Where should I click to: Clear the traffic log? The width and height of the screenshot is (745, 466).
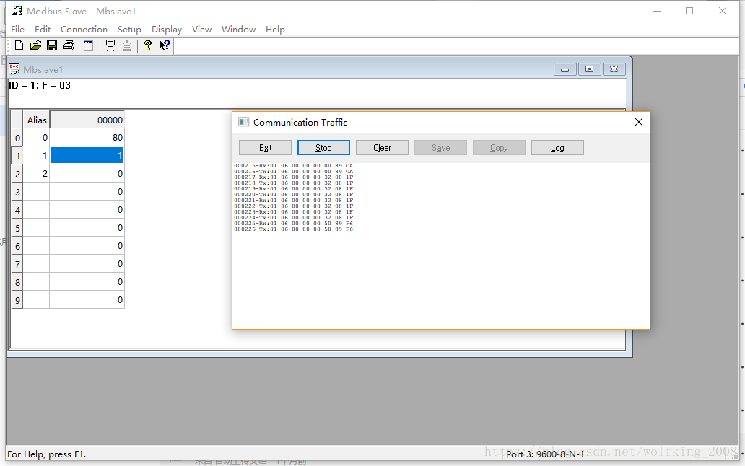click(382, 148)
